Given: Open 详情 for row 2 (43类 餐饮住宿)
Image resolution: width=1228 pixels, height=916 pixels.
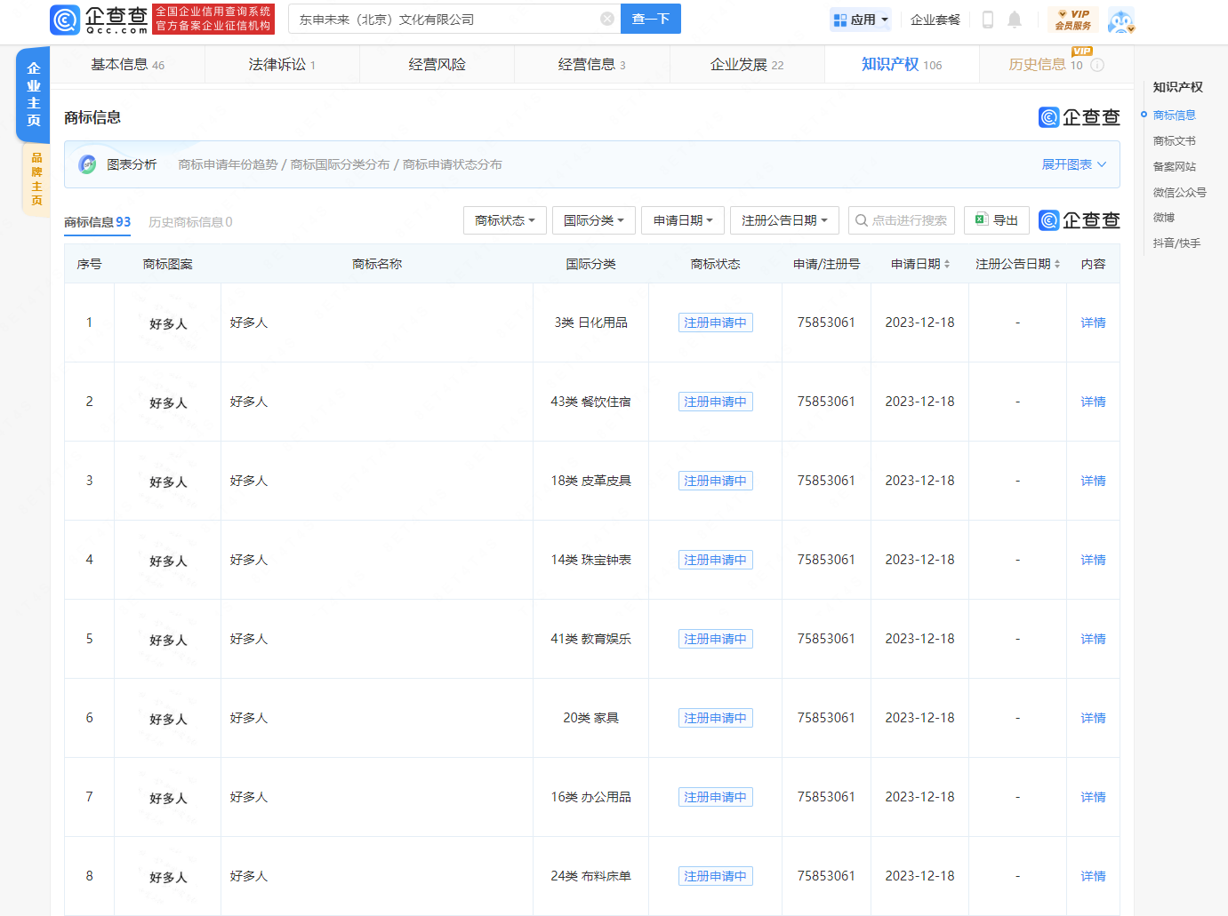Looking at the screenshot, I should pyautogui.click(x=1093, y=402).
